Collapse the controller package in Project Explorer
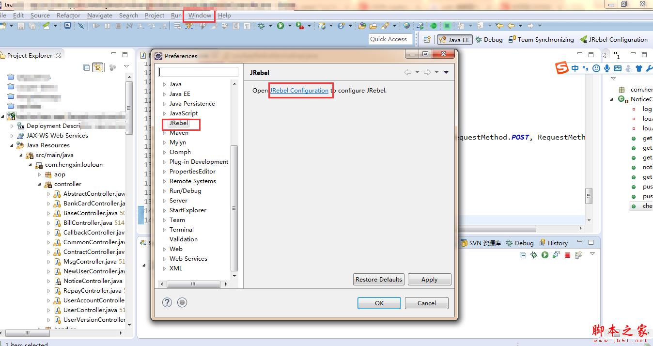The height and width of the screenshot is (346, 653). (x=40, y=184)
